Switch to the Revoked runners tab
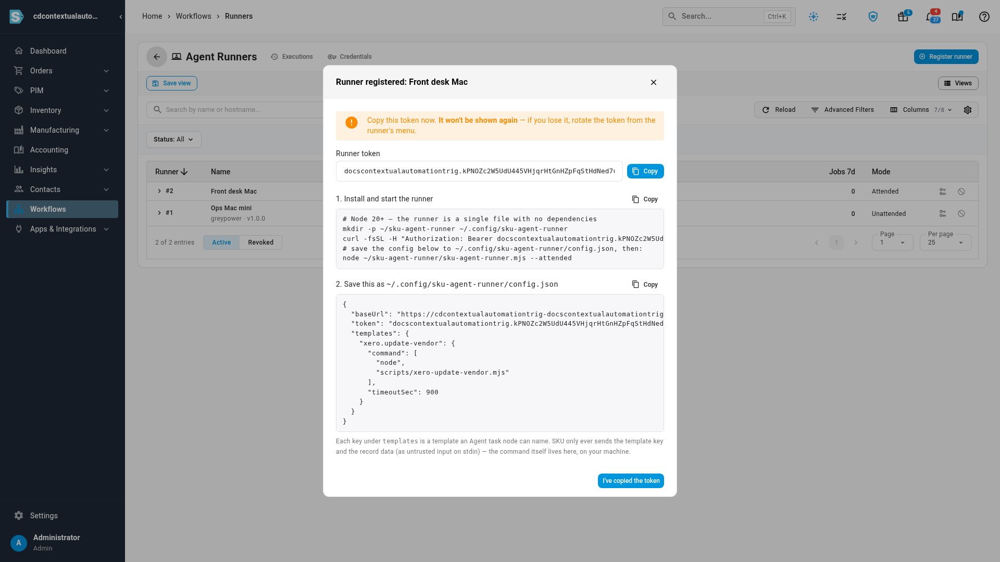 click(261, 242)
